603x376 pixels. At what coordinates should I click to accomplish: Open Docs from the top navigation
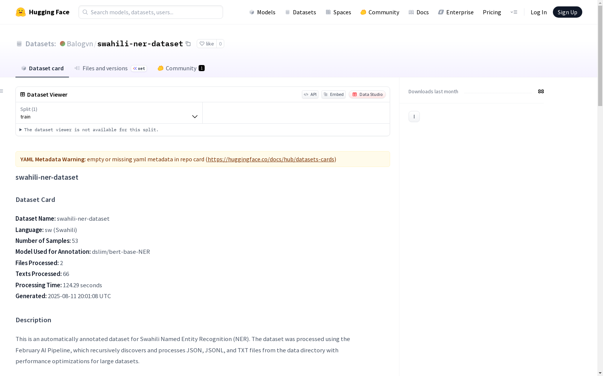point(418,12)
